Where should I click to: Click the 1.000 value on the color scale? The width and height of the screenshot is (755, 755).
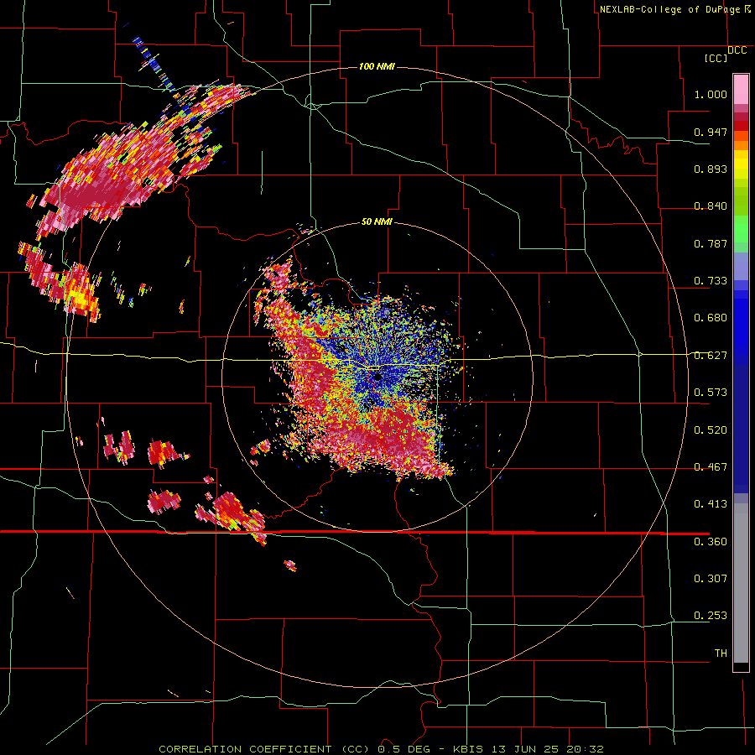[711, 94]
